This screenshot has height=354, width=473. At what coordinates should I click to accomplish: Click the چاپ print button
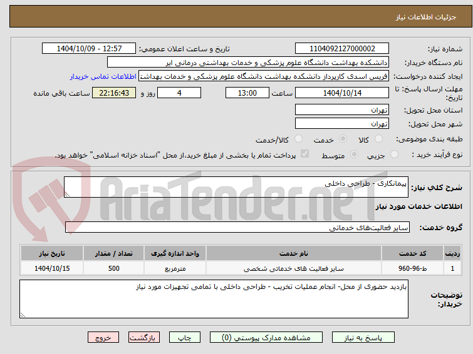[x=185, y=338]
